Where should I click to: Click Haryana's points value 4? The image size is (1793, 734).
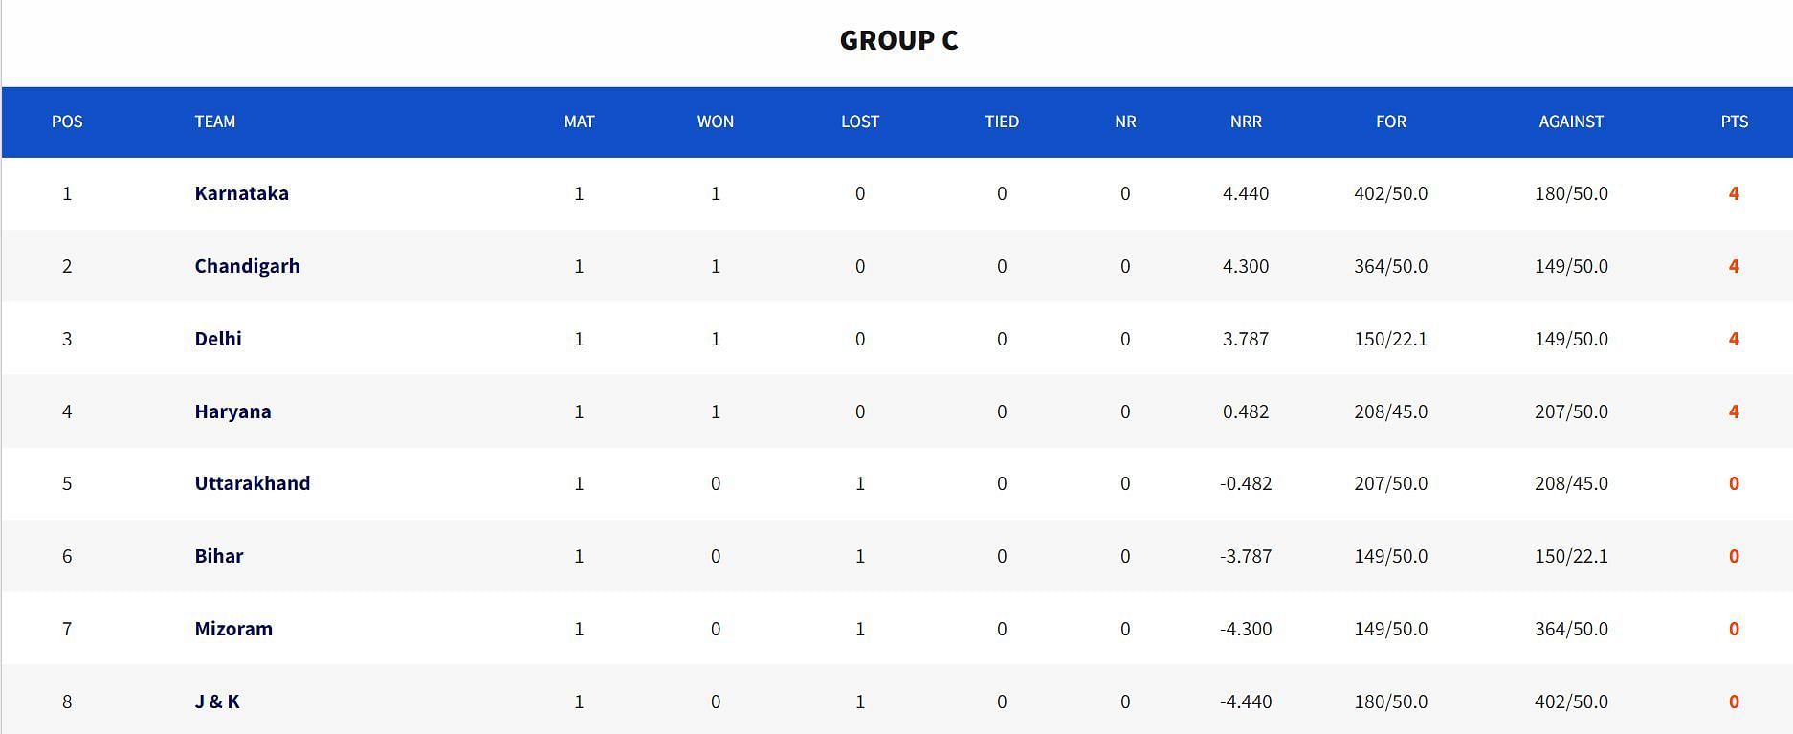click(1734, 411)
